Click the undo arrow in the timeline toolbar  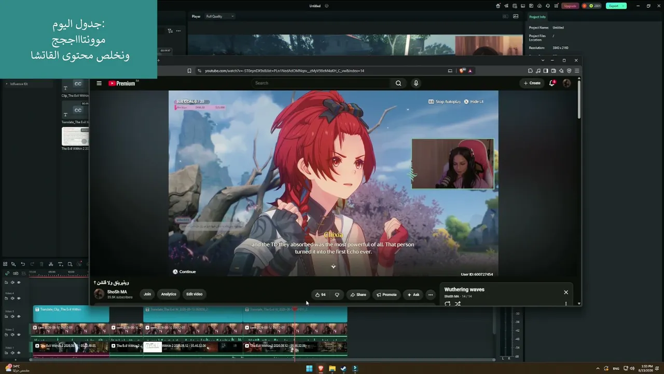(23, 264)
